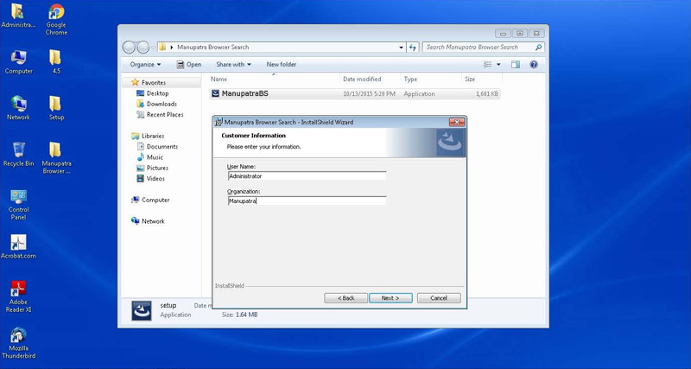Viewport: 691px width, 369px height.
Task: Launch Google Chrome from the desktop
Action: [56, 19]
